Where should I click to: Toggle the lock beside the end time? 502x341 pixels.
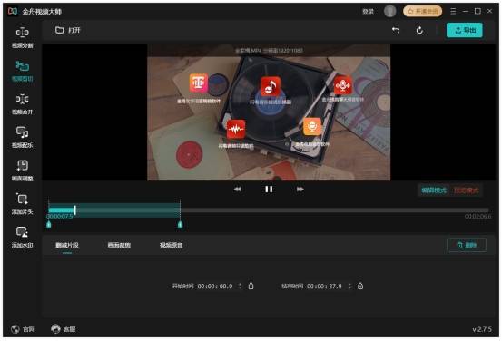coord(360,286)
